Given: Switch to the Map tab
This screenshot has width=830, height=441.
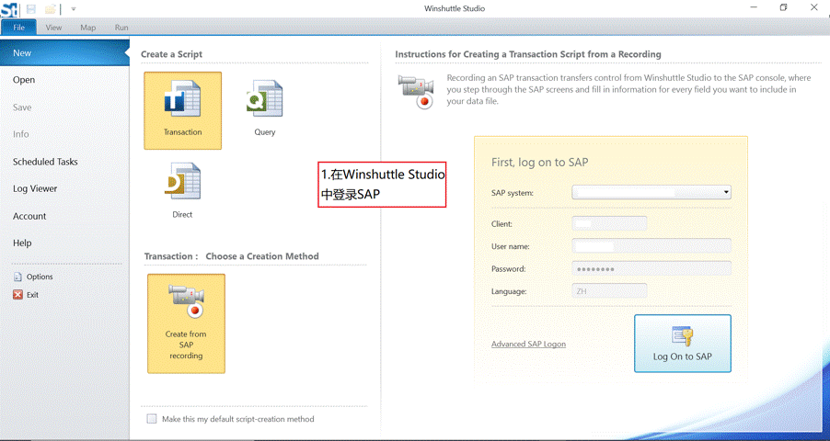Looking at the screenshot, I should click(x=87, y=28).
